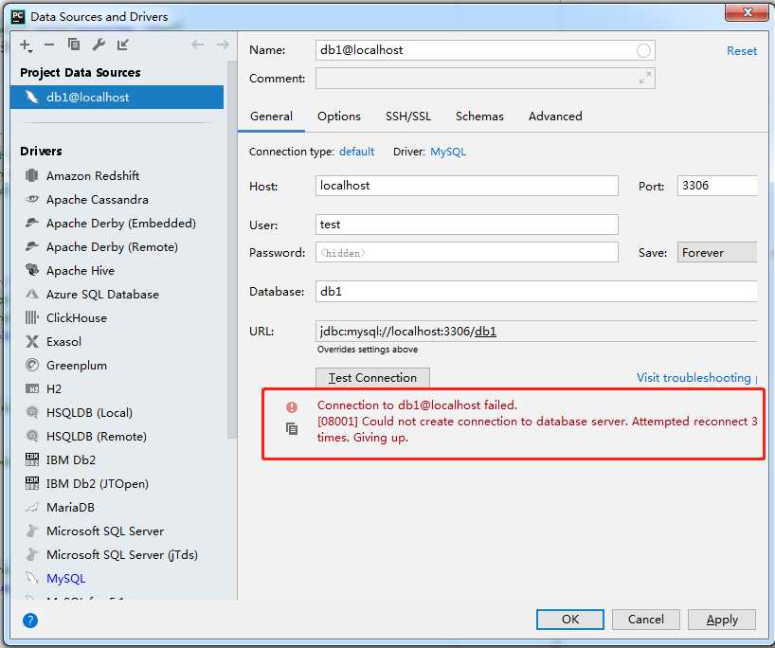Screen dimensions: 775x648
Task: Click the Reset link
Action: pos(742,51)
